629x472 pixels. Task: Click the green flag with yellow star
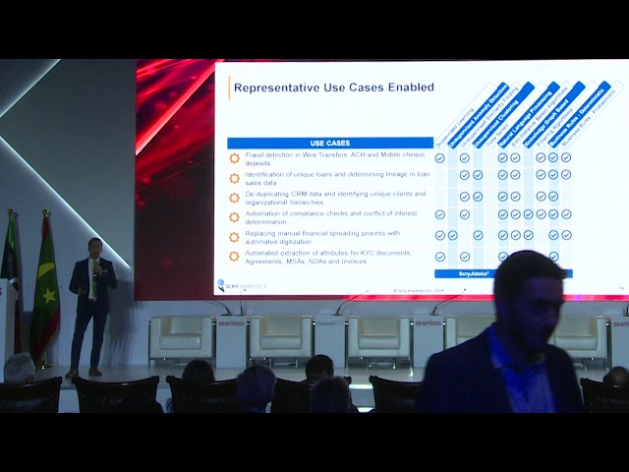46,288
